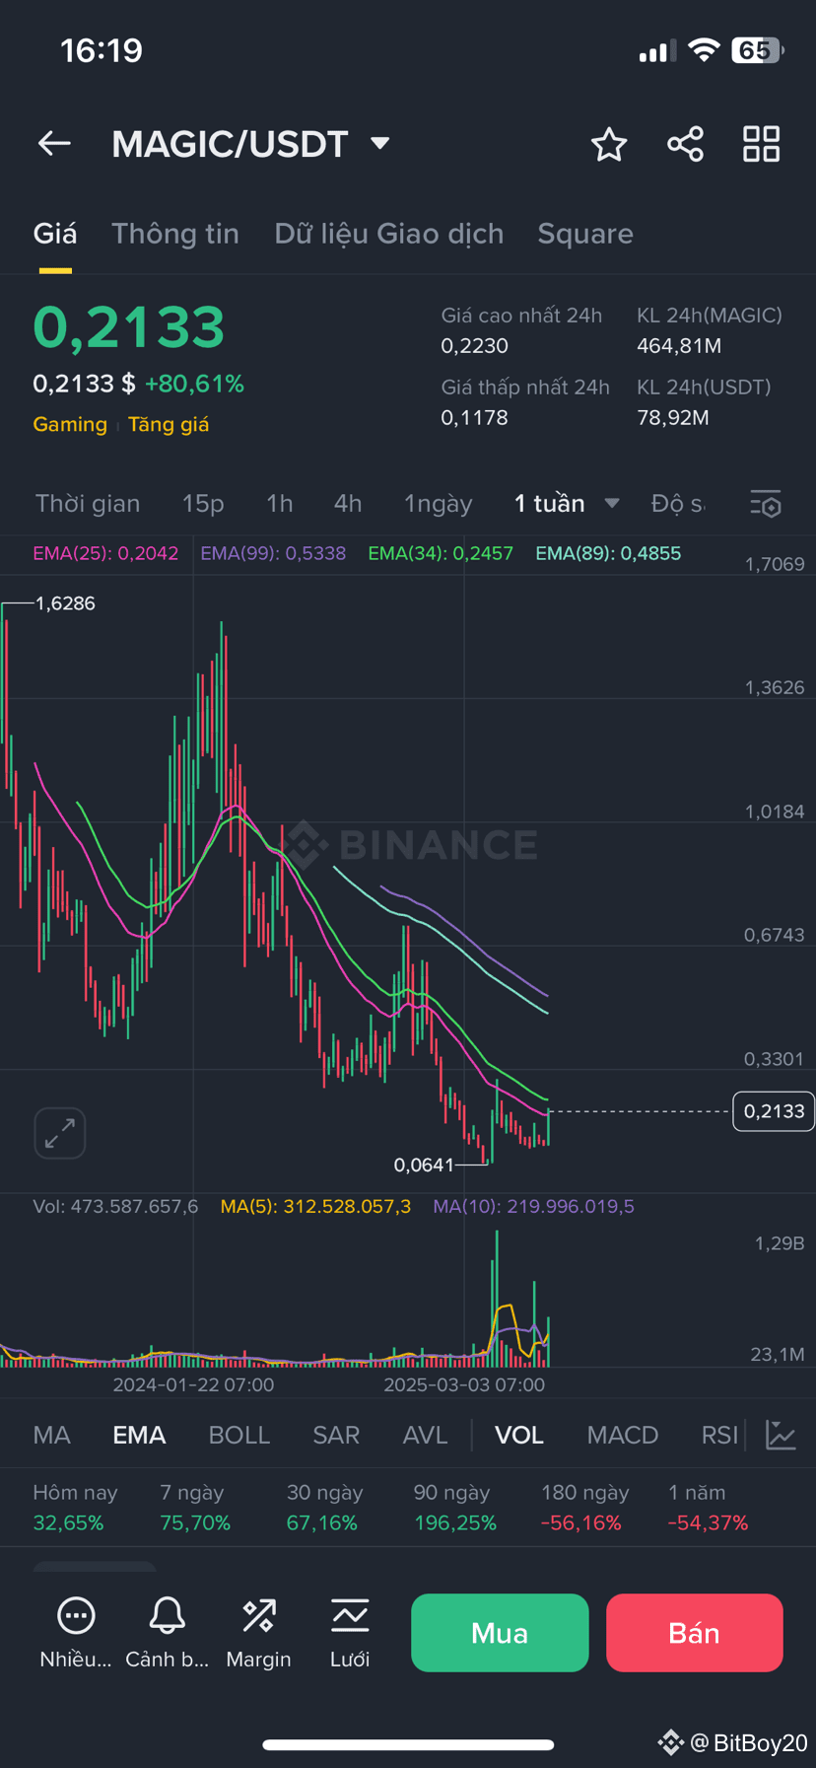The width and height of the screenshot is (816, 1768).
Task: Tap the MA(5) volume legend
Action: [315, 1206]
